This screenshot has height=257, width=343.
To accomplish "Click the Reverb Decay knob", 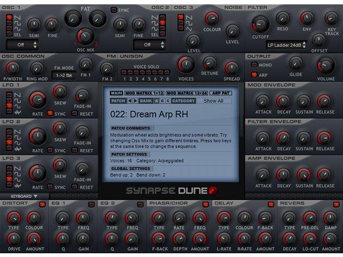I will [289, 239].
